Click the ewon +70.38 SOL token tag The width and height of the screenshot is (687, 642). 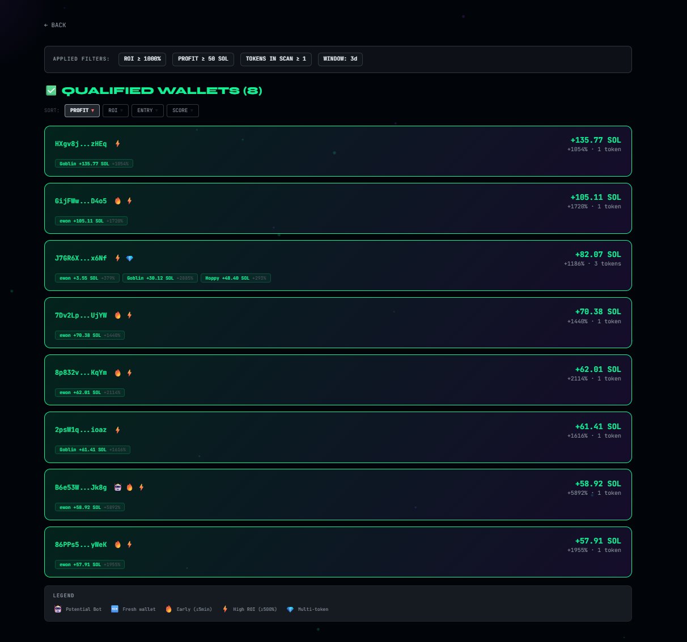pos(90,335)
